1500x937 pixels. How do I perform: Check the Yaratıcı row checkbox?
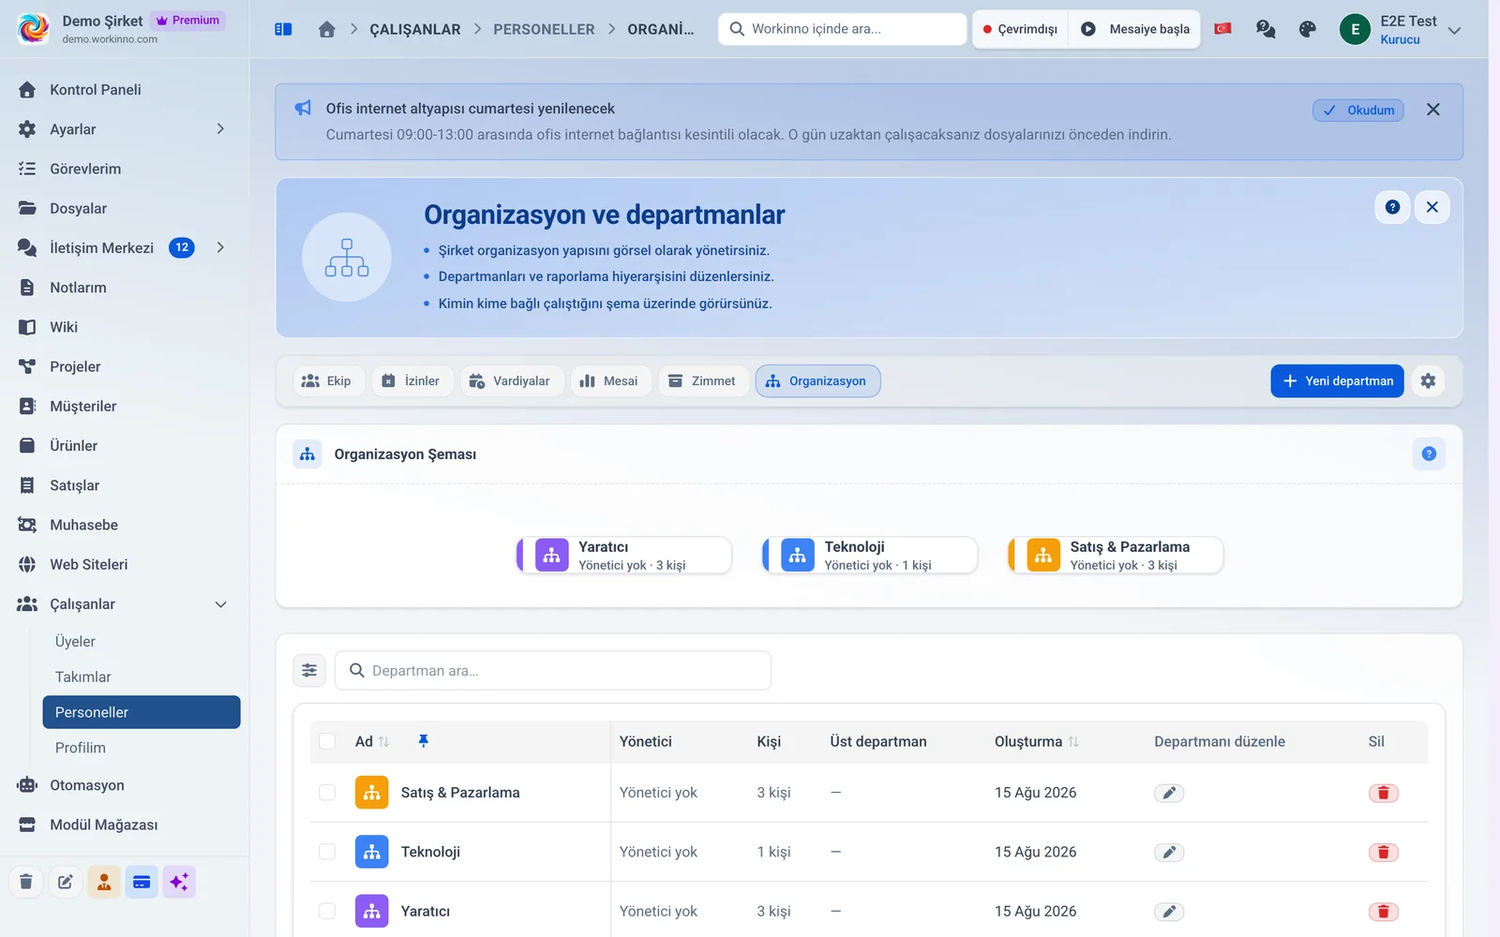pyautogui.click(x=327, y=911)
